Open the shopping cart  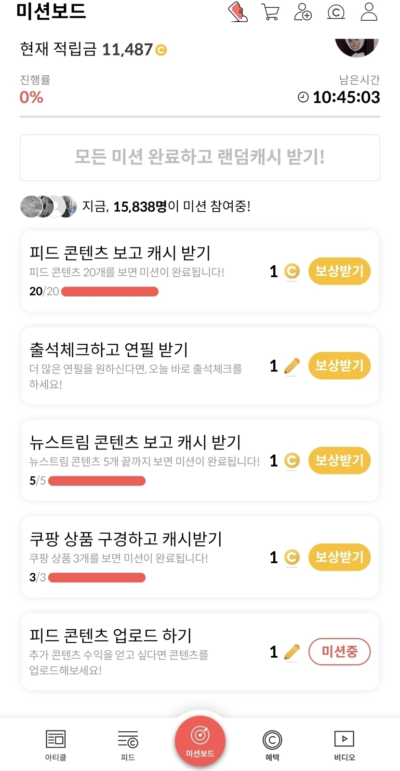point(270,12)
